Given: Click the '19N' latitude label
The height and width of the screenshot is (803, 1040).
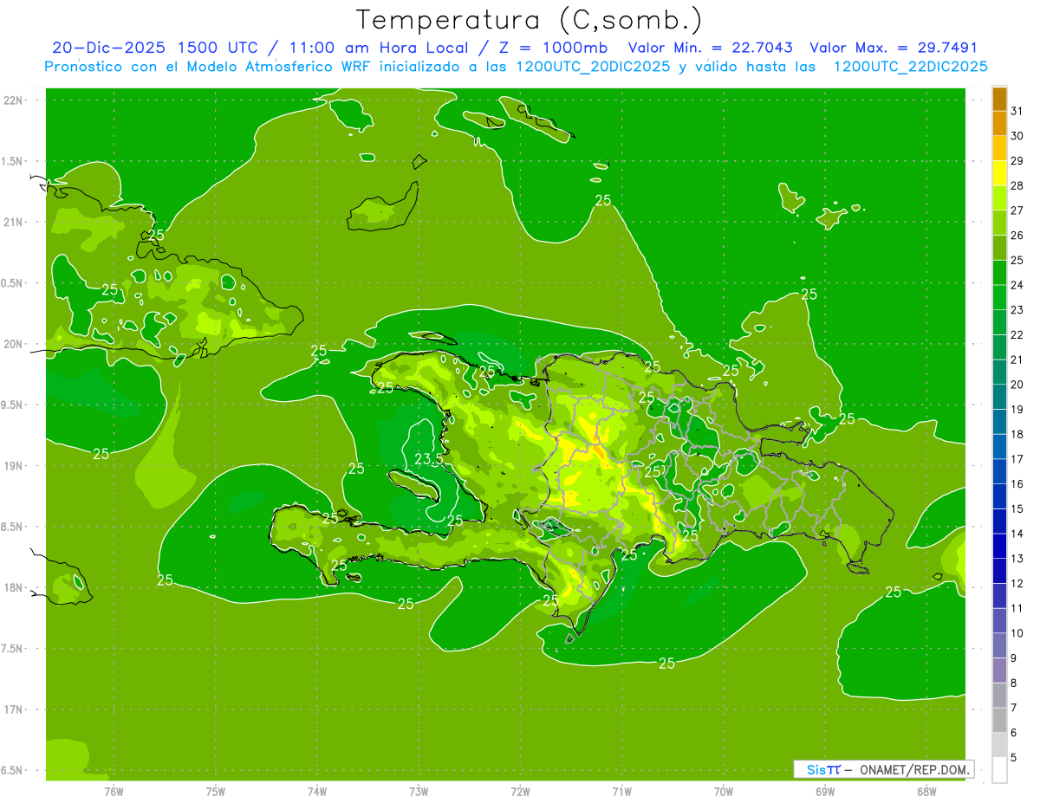Looking at the screenshot, I should coord(13,466).
